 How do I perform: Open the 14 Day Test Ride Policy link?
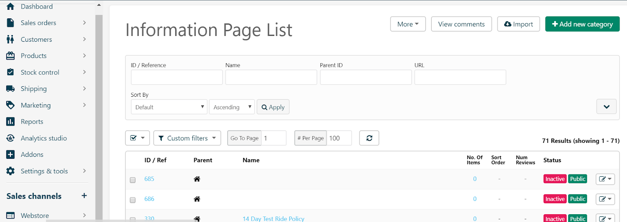[274, 218]
